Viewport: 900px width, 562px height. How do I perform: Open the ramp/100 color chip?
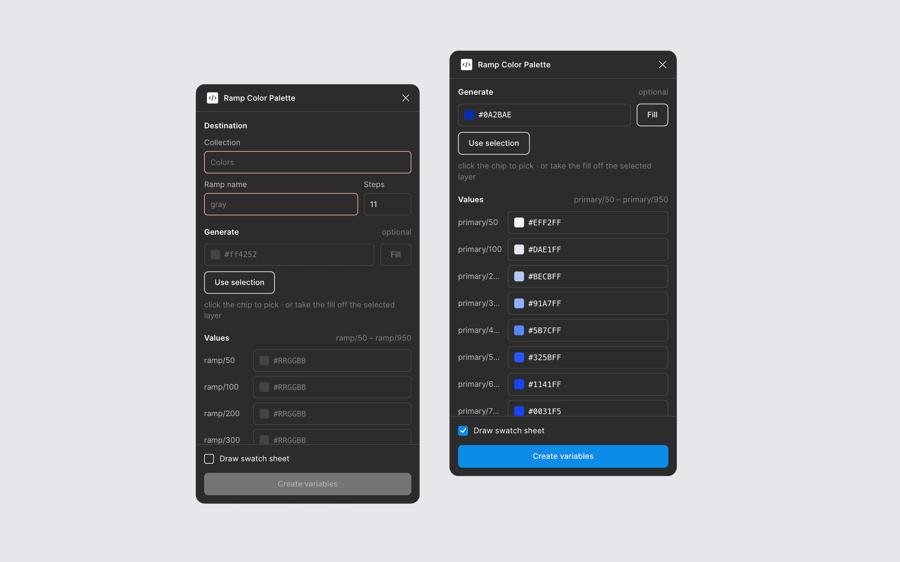(264, 387)
